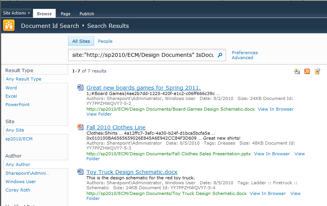Screen dimensions: 327x206
Task: Select Any Author refiner
Action: [18, 164]
